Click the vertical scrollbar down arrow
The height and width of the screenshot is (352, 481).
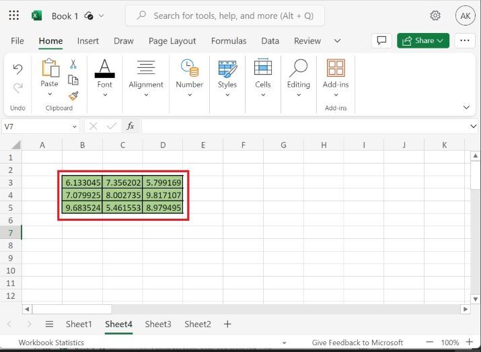(x=475, y=299)
